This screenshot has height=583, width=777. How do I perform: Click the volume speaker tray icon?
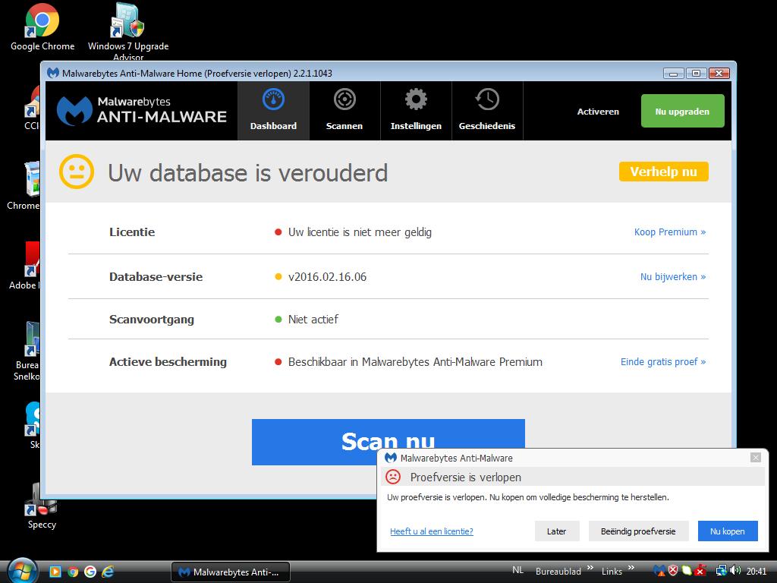735,571
